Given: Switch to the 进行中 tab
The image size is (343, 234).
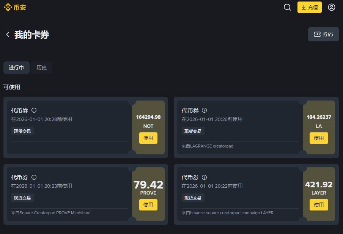Looking at the screenshot, I should [16, 68].
